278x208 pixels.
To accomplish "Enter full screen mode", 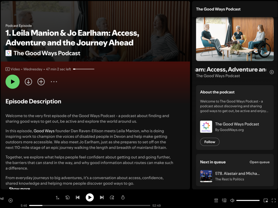I will tap(274, 201).
